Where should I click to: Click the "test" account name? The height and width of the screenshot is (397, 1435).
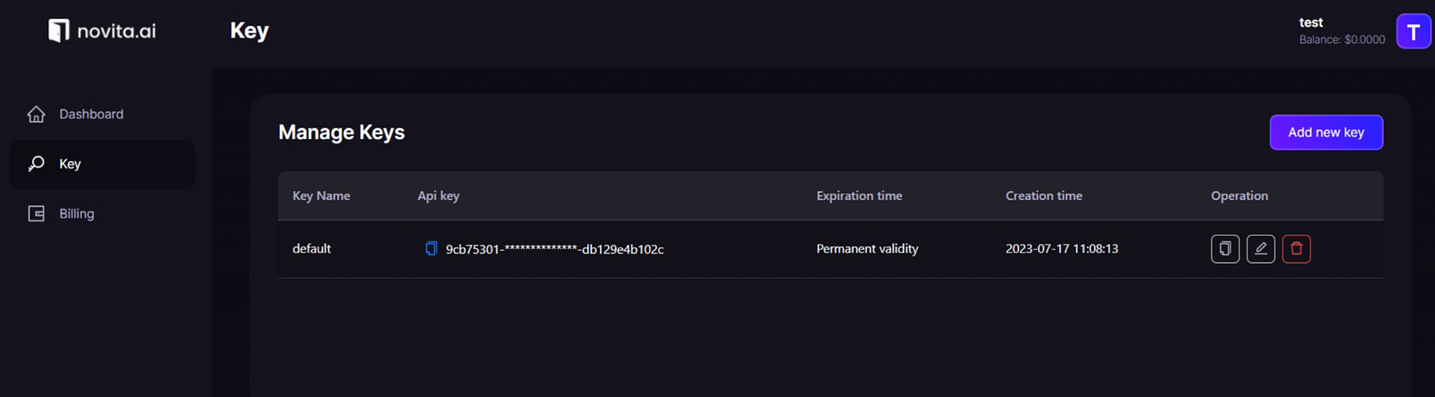tap(1311, 22)
